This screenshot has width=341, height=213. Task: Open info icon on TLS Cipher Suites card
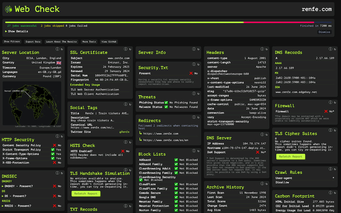point(330,130)
